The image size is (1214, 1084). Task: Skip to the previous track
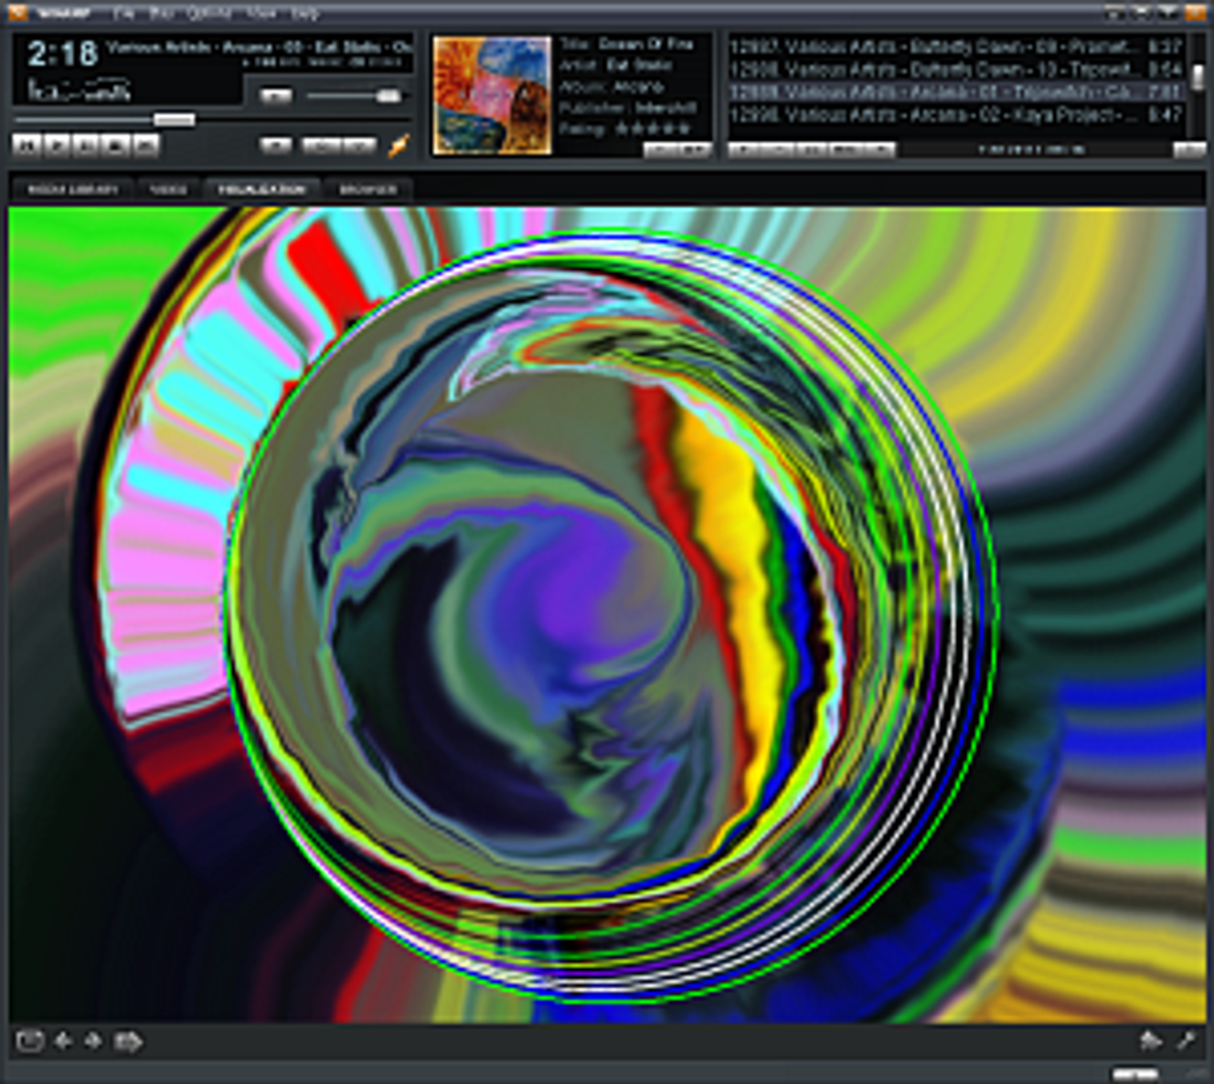pyautogui.click(x=27, y=144)
